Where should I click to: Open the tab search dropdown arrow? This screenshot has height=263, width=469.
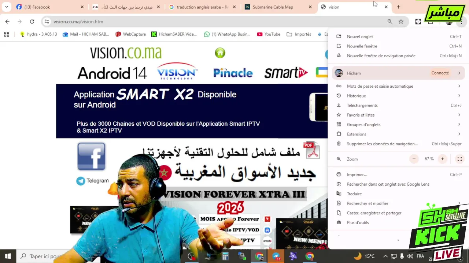(7, 7)
